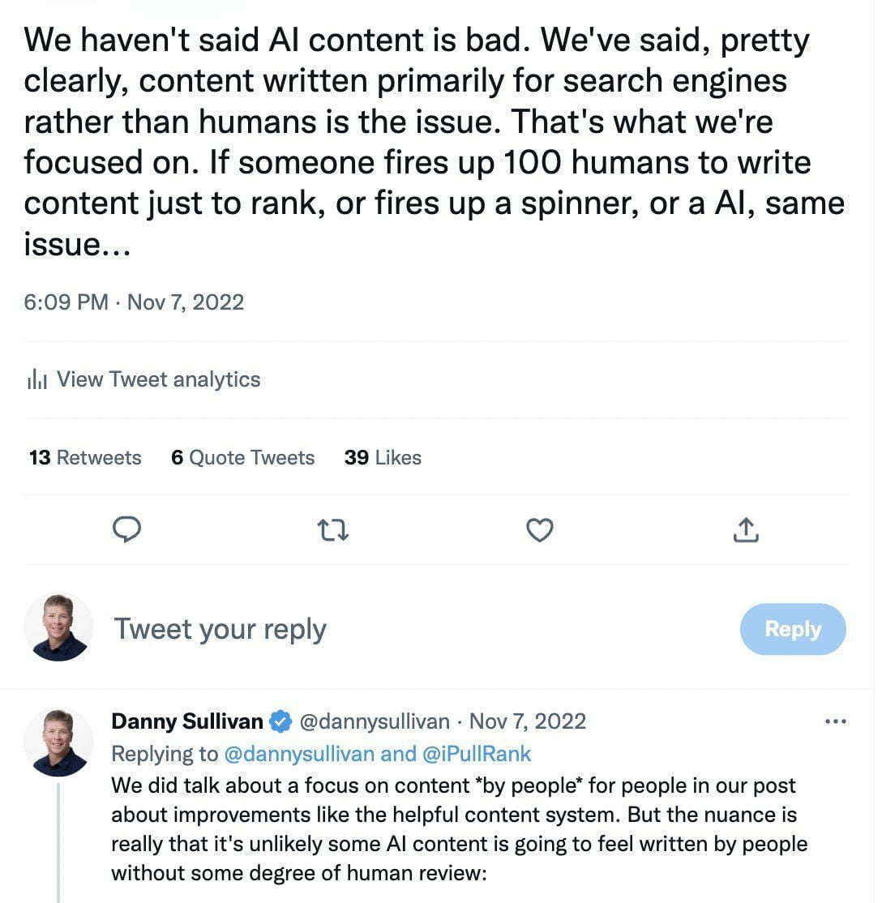Viewport: 882px width, 903px height.
Task: Click the retweet icon under the tweet
Action: pyautogui.click(x=333, y=530)
